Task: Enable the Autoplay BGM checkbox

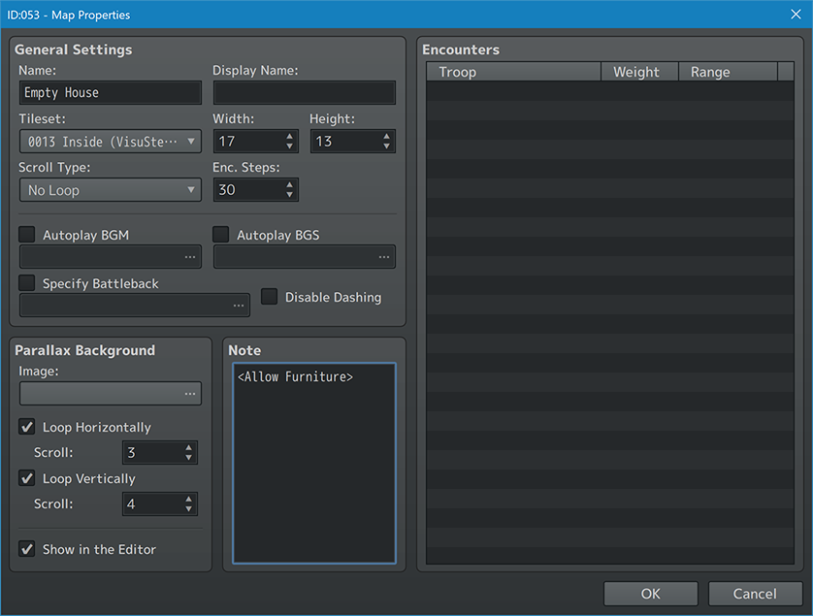Action: pyautogui.click(x=27, y=235)
